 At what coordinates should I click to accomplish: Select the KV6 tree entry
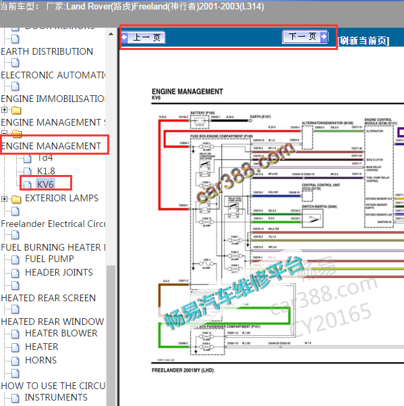[x=45, y=184]
